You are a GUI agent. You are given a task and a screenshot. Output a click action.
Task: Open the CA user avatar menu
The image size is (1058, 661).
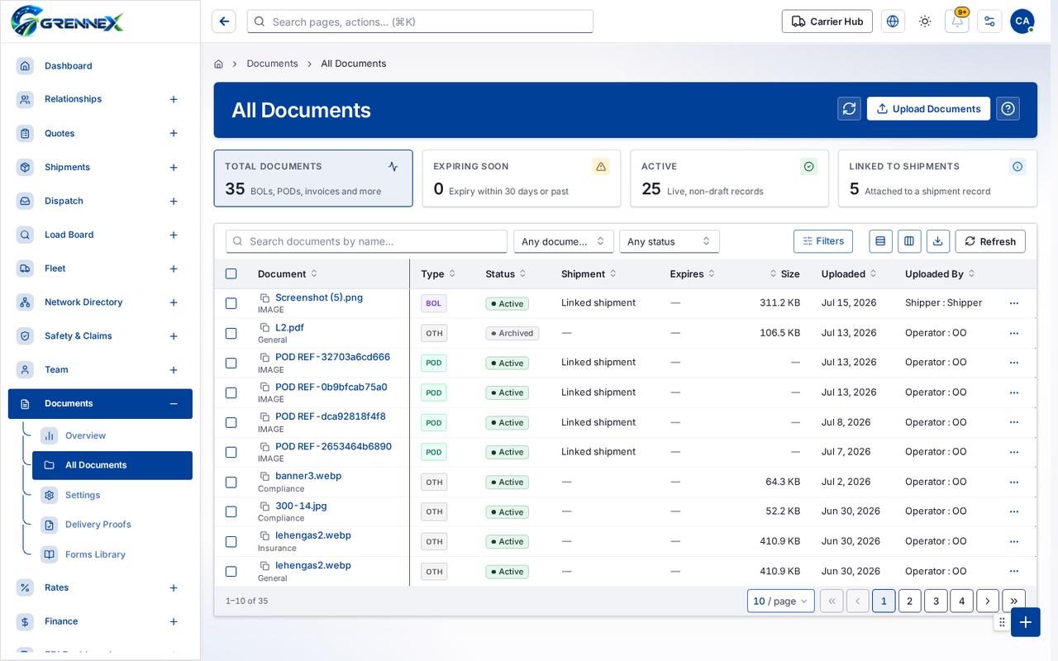1022,21
